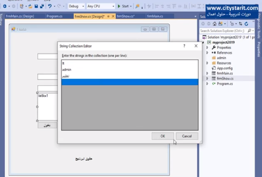
Task: Click the Pending Changes Filter clock icon
Action: [232, 24]
